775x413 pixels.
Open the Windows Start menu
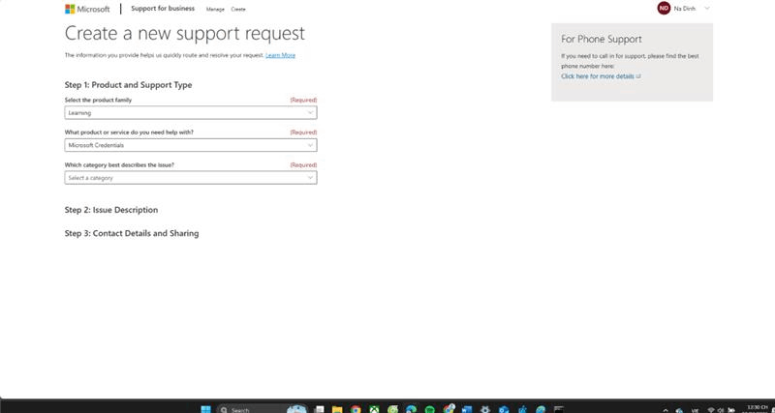(206, 409)
